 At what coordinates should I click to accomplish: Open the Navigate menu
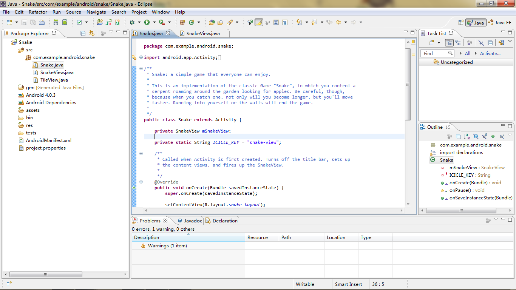coord(97,12)
